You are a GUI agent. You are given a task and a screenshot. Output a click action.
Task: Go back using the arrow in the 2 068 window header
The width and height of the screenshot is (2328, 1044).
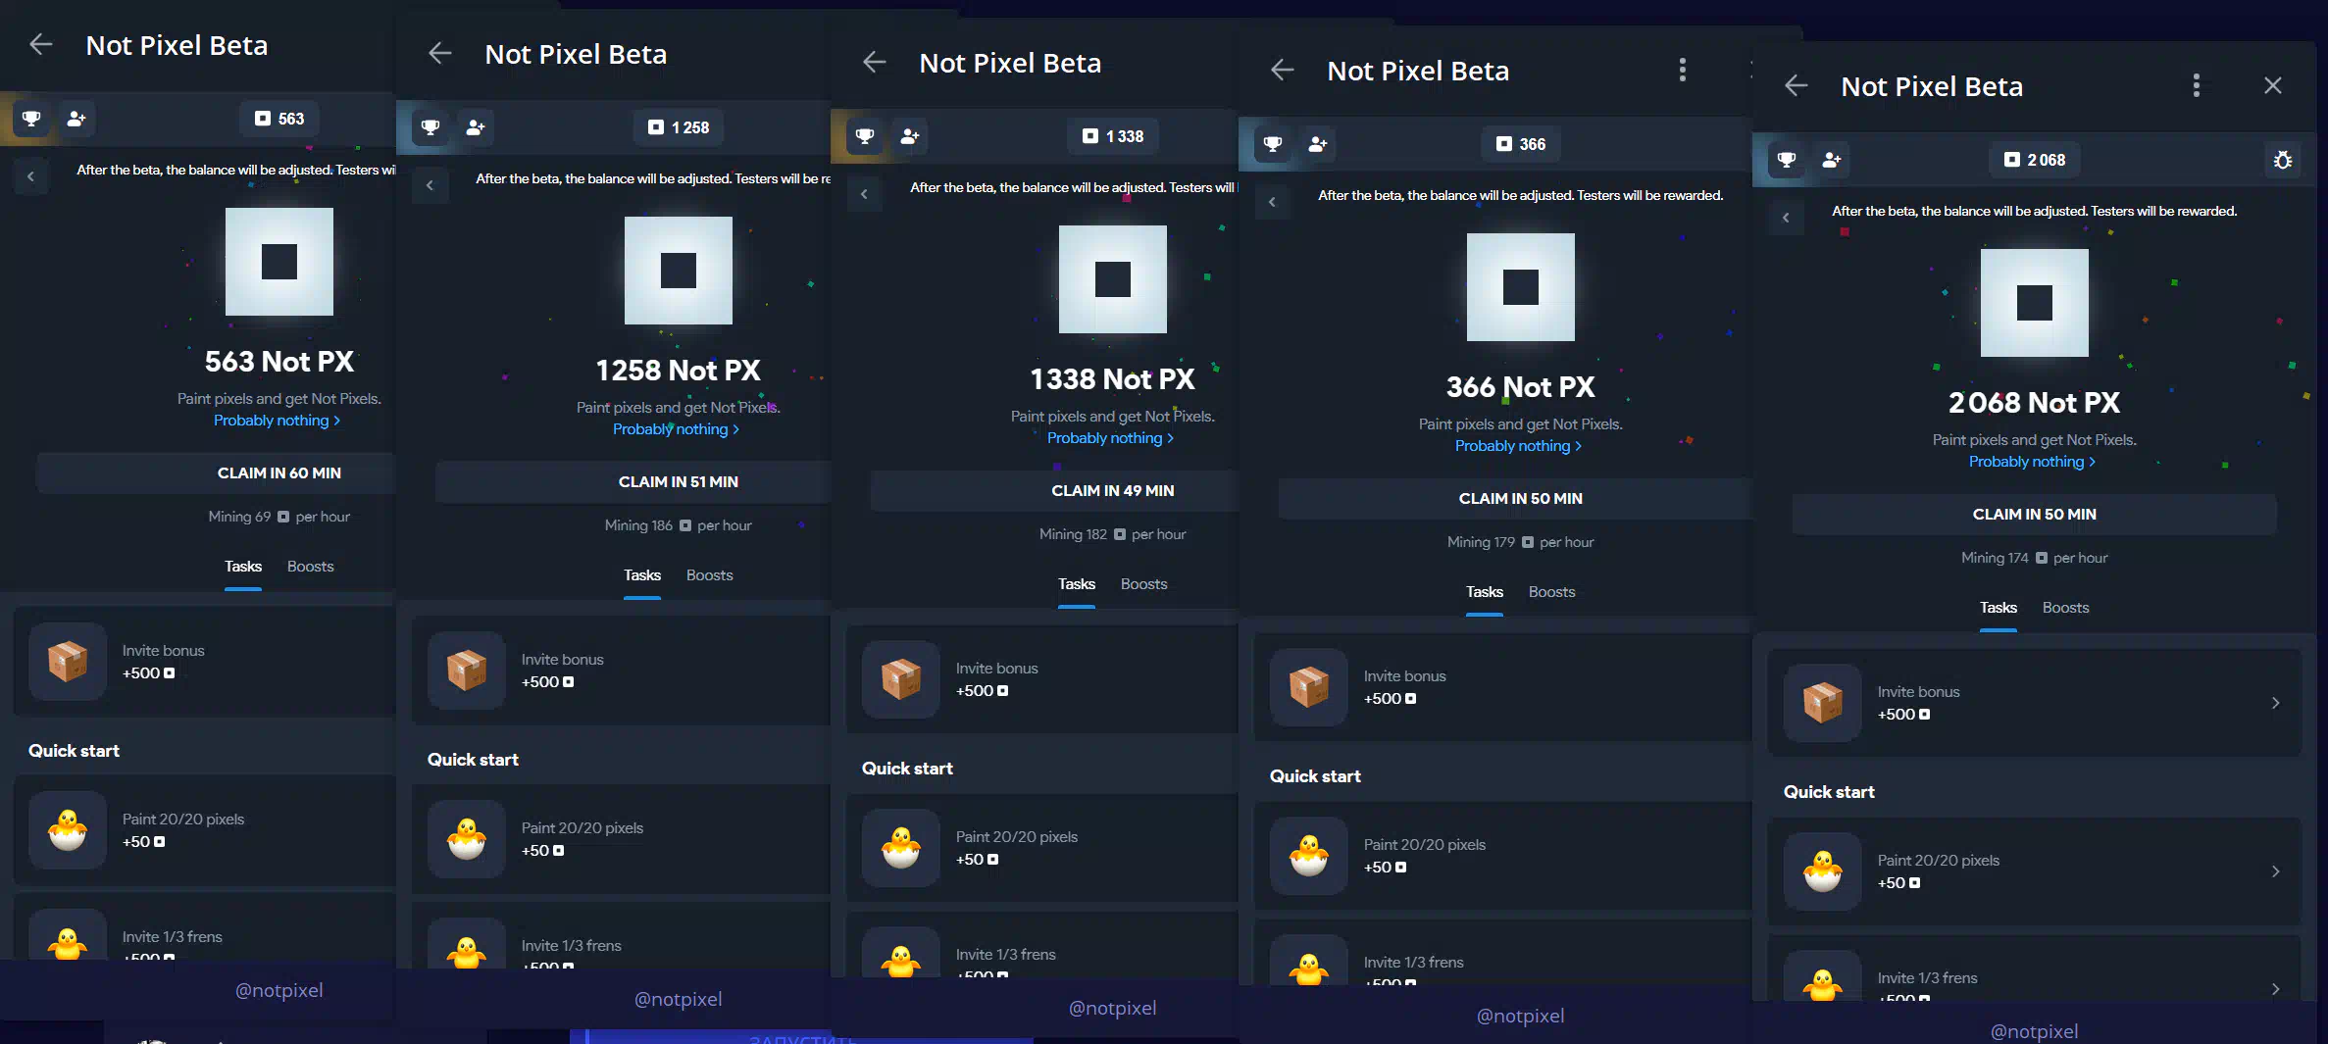(1797, 85)
